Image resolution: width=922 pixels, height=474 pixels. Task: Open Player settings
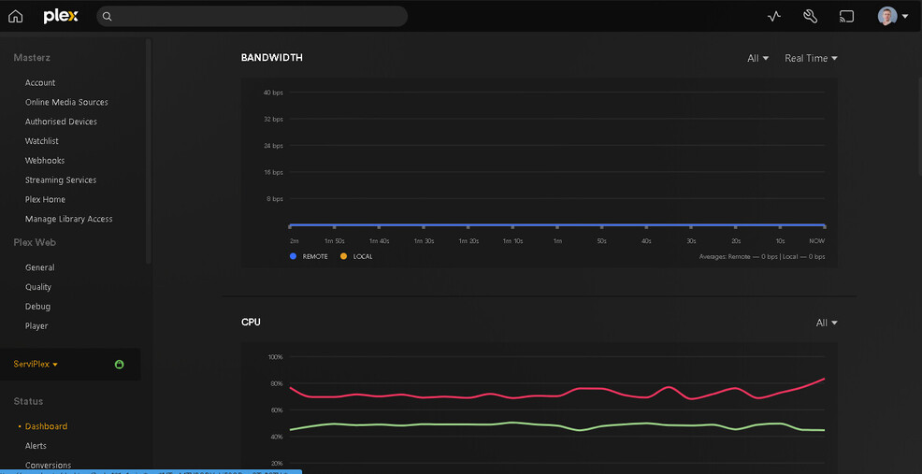36,325
